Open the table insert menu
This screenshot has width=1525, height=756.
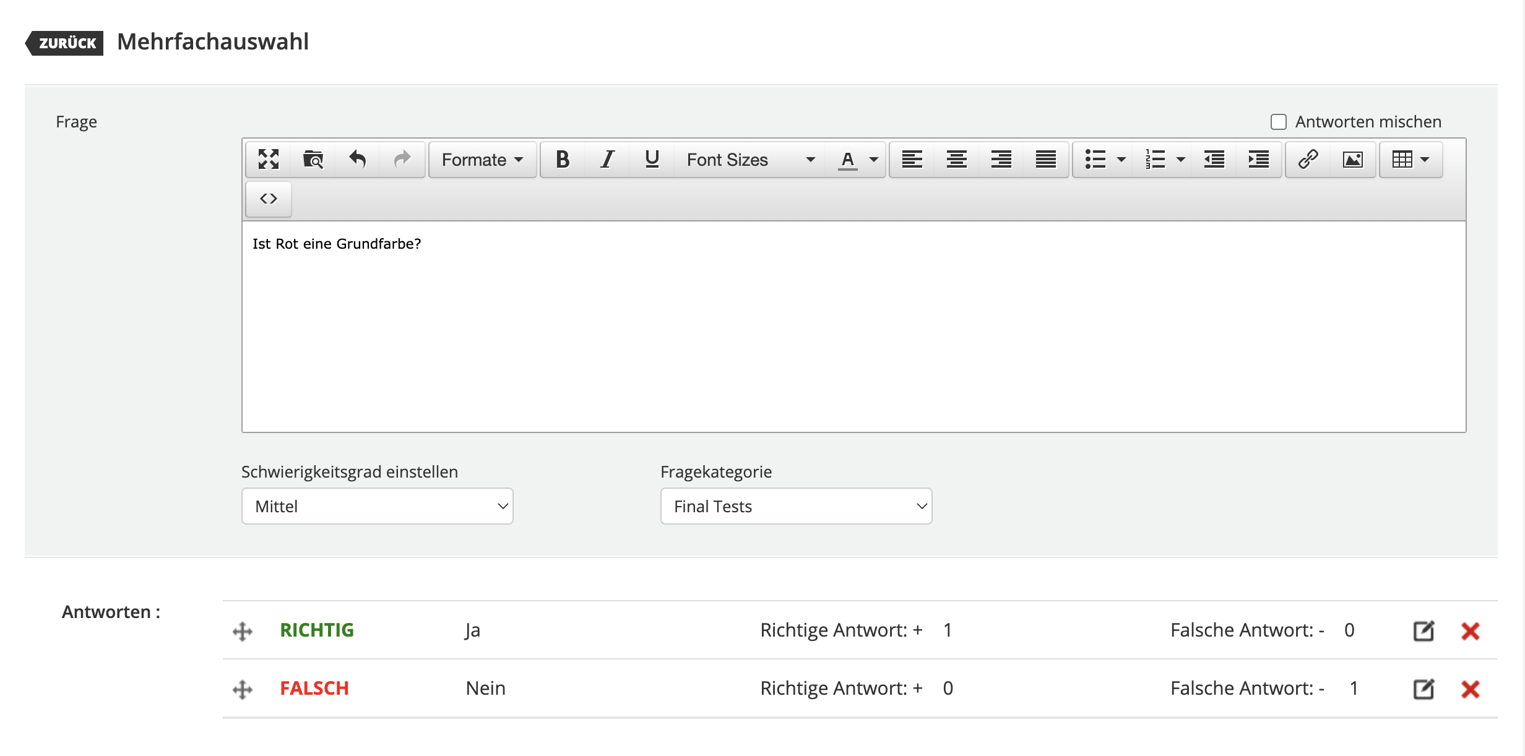1411,160
